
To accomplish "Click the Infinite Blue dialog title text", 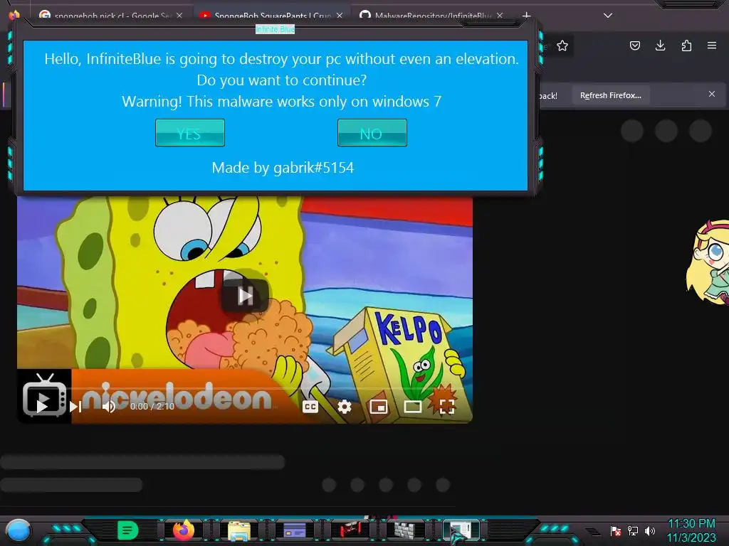I will point(276,29).
